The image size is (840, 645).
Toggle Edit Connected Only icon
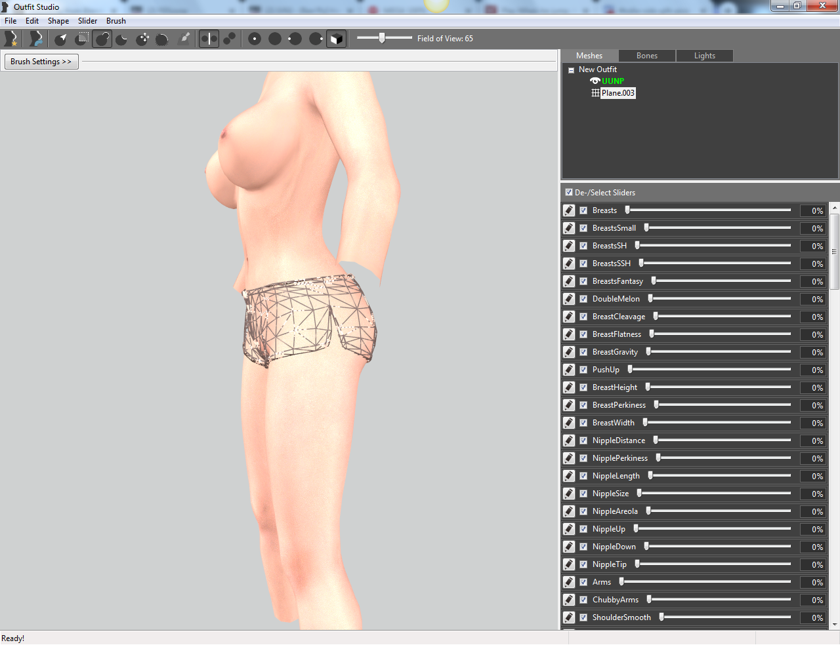(229, 39)
